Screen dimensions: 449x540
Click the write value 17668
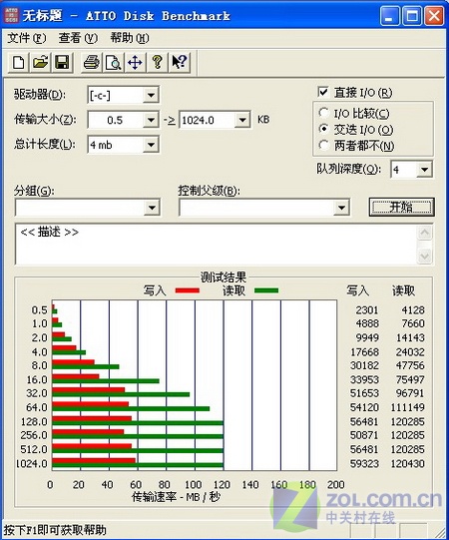(x=364, y=352)
